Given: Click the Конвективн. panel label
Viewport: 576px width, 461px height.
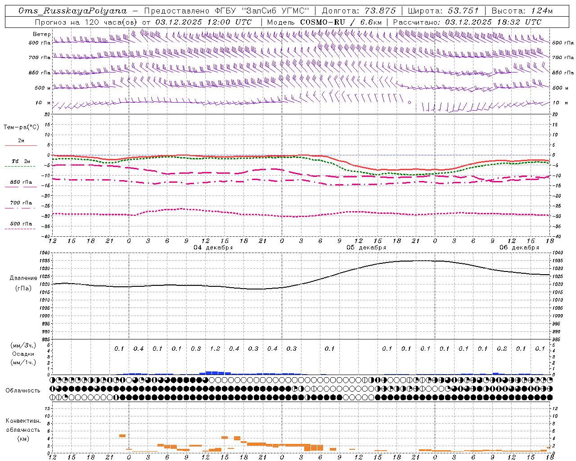Looking at the screenshot, I should (x=23, y=421).
